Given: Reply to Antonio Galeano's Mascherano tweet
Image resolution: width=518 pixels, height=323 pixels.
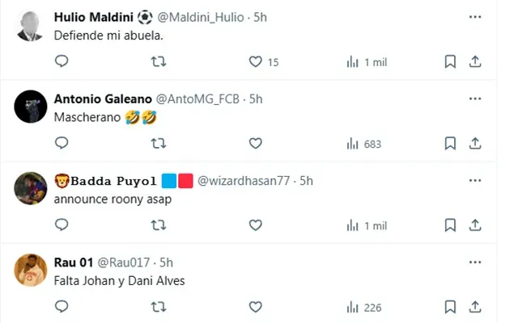Looking at the screenshot, I should (62, 144).
